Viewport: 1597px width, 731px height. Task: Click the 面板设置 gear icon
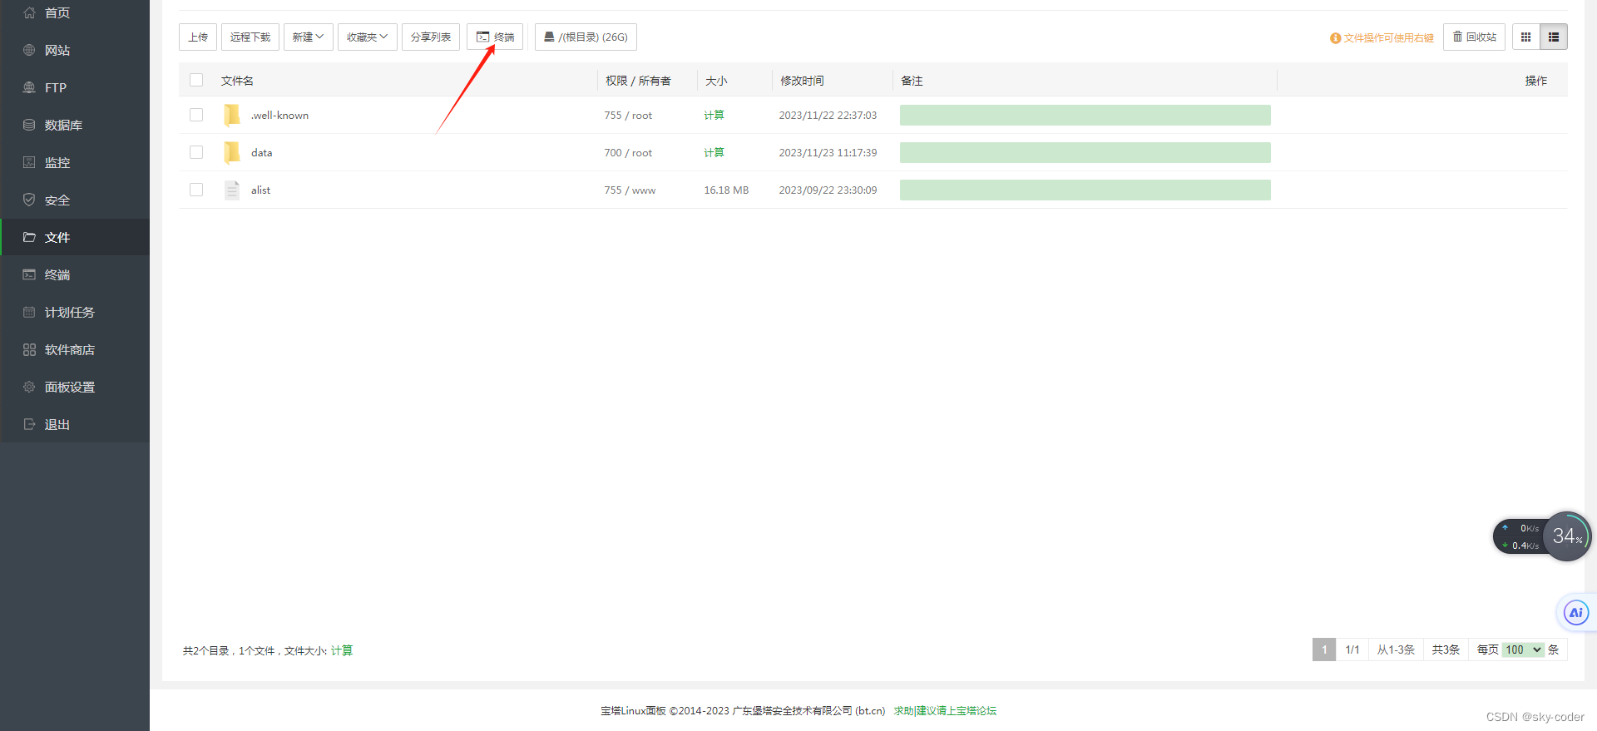[x=29, y=387]
